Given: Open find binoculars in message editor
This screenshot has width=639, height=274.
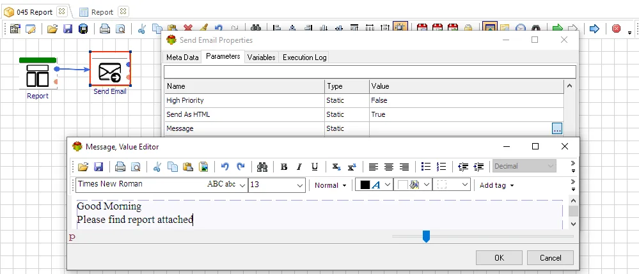Looking at the screenshot, I should [262, 167].
